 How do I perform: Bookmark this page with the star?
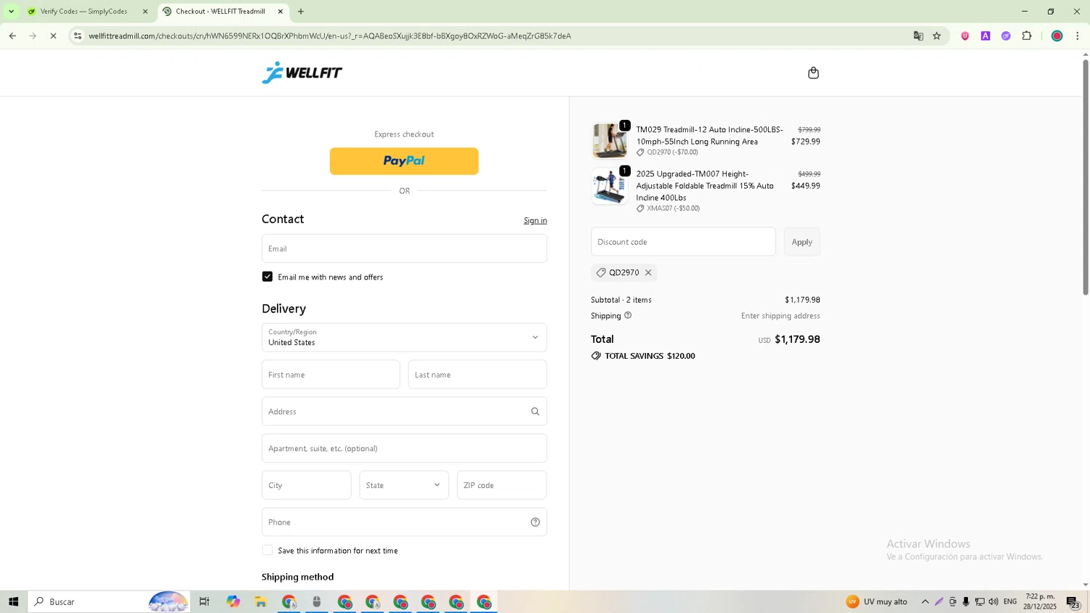(937, 36)
